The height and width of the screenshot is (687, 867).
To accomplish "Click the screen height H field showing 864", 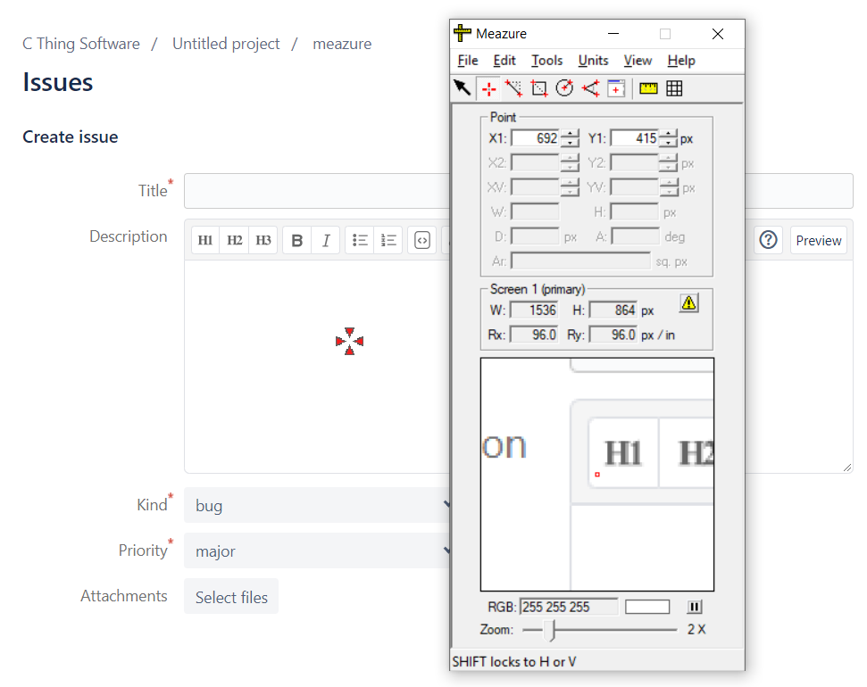I will 613,310.
